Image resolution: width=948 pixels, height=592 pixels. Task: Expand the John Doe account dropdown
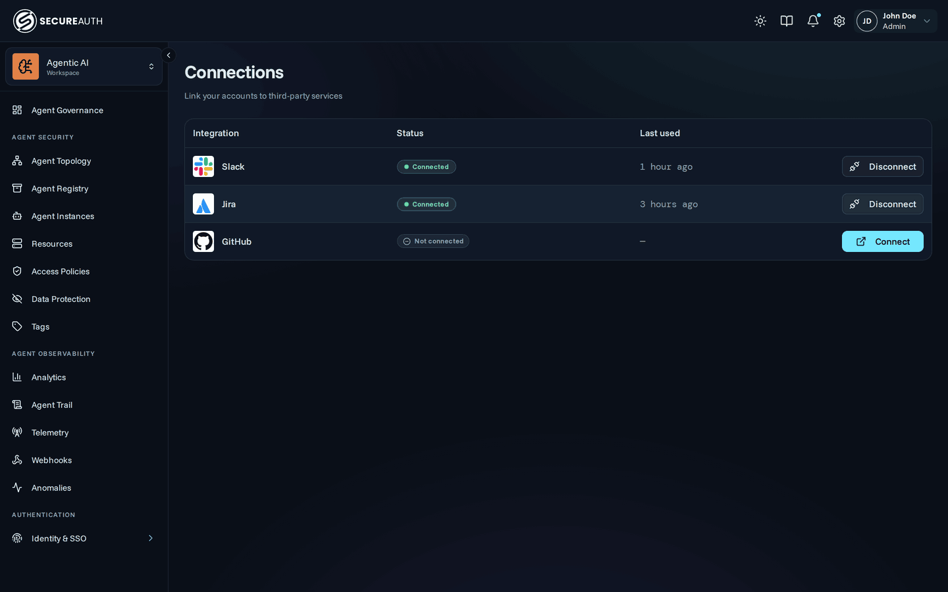point(927,21)
